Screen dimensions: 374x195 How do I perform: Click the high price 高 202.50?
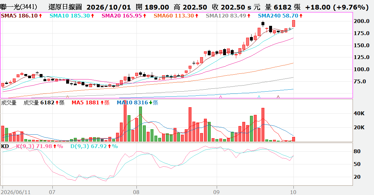point(190,7)
